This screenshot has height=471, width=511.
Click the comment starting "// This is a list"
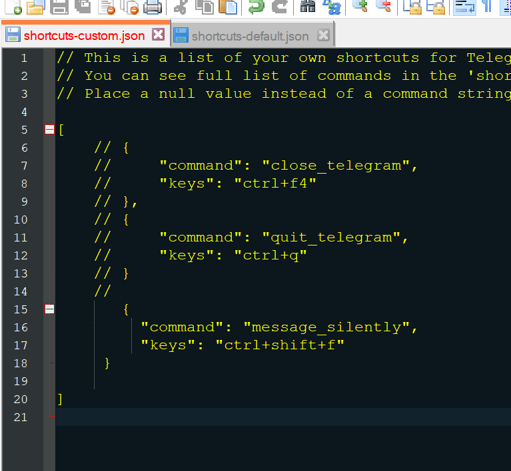284,58
